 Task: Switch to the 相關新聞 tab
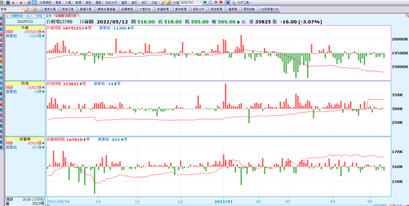(16, 16)
